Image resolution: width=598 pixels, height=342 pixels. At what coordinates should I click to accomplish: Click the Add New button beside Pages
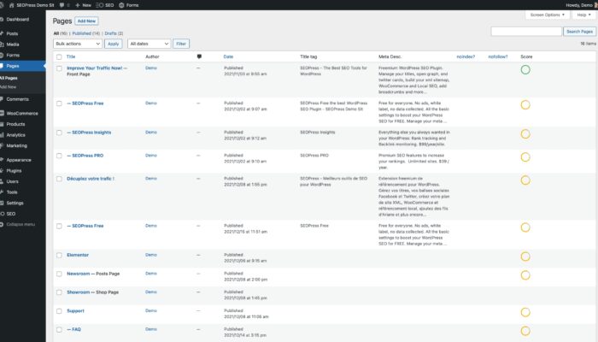pyautogui.click(x=86, y=21)
